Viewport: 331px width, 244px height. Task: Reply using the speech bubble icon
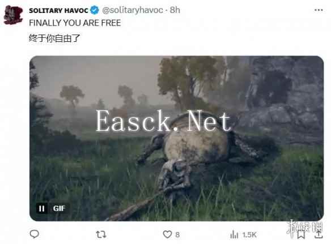click(x=35, y=234)
